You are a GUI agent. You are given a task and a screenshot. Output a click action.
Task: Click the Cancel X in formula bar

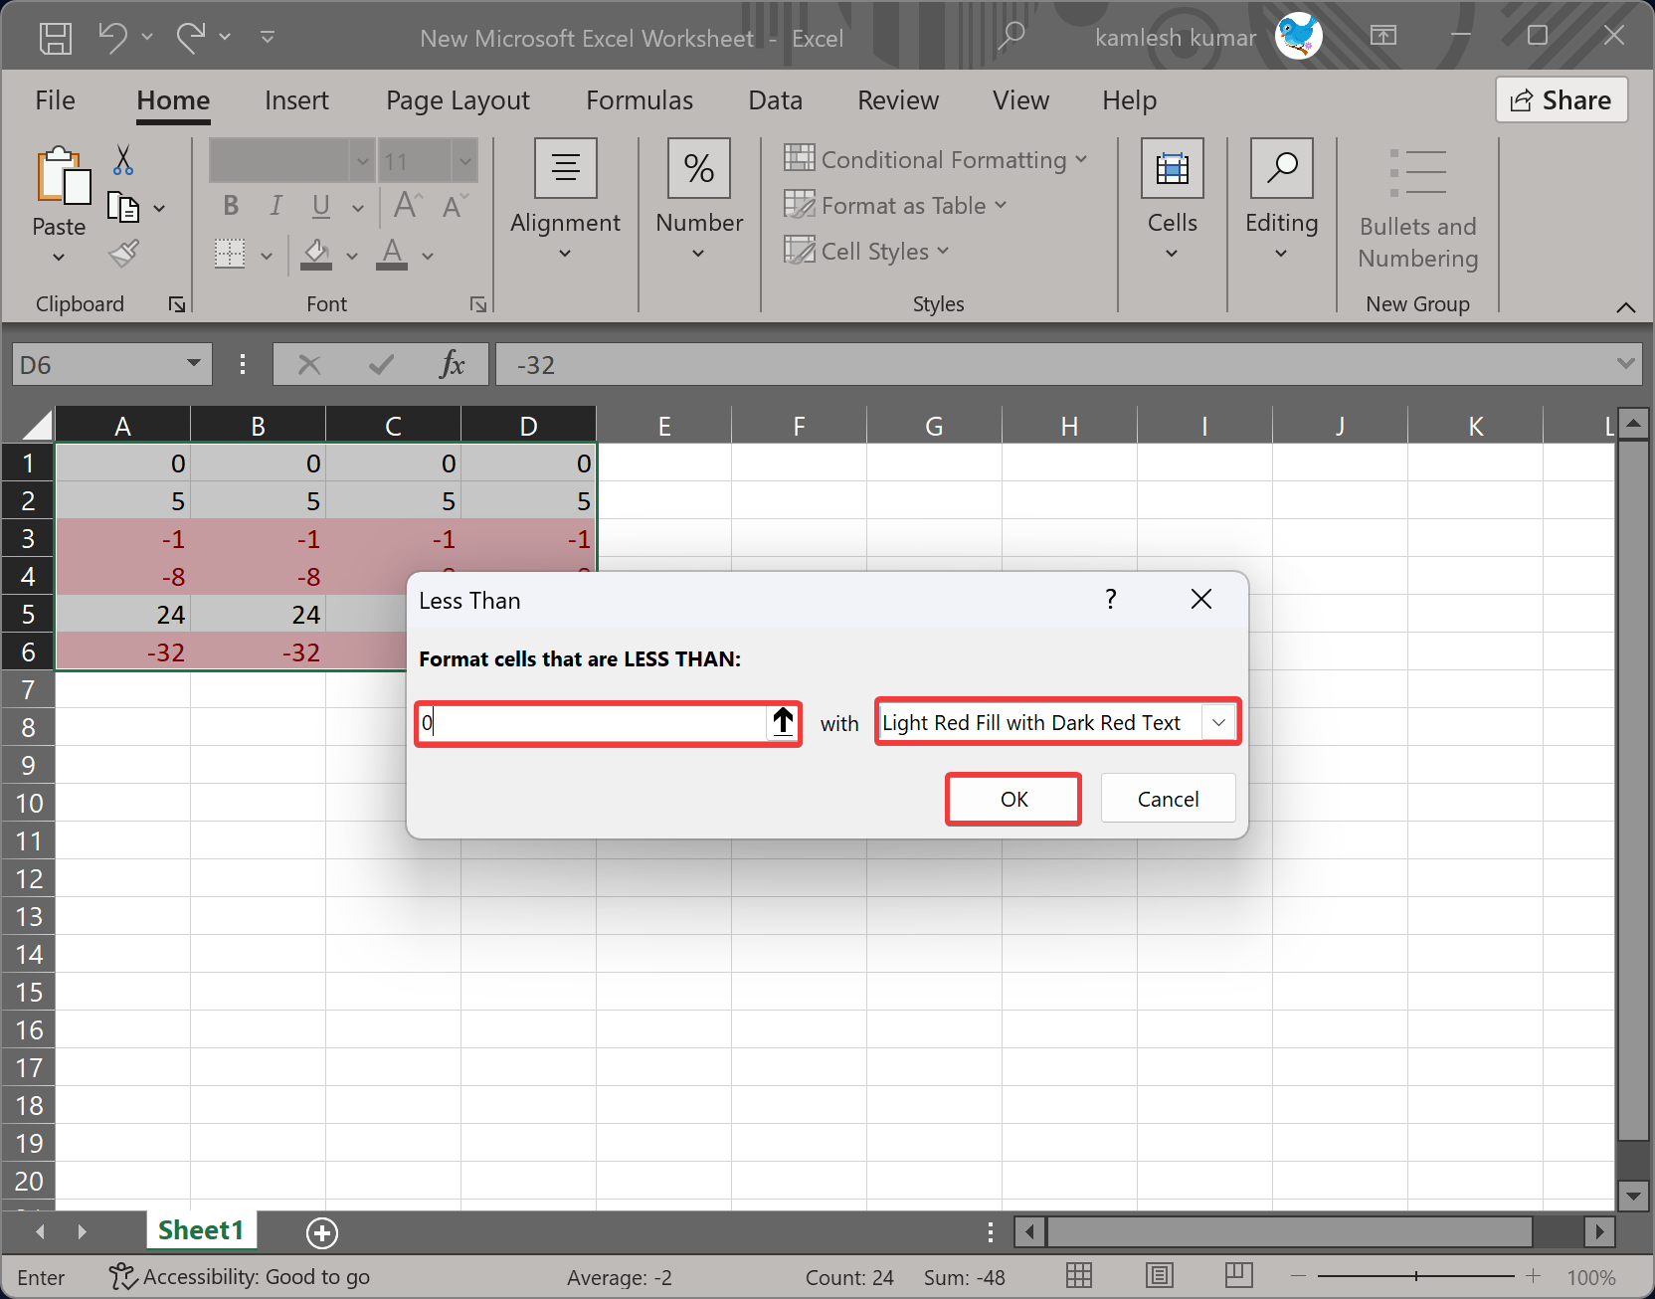click(x=309, y=365)
